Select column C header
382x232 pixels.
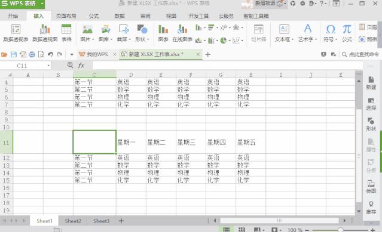pyautogui.click(x=94, y=75)
